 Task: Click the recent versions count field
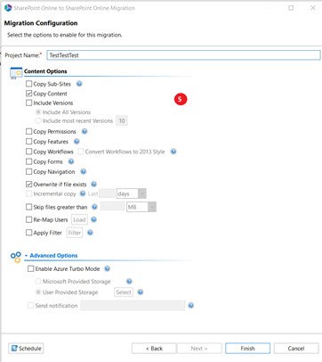tap(122, 120)
